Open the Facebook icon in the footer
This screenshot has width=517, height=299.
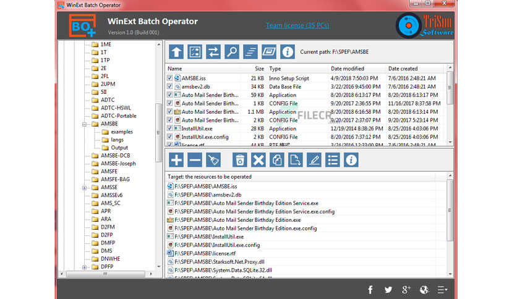tap(370, 290)
